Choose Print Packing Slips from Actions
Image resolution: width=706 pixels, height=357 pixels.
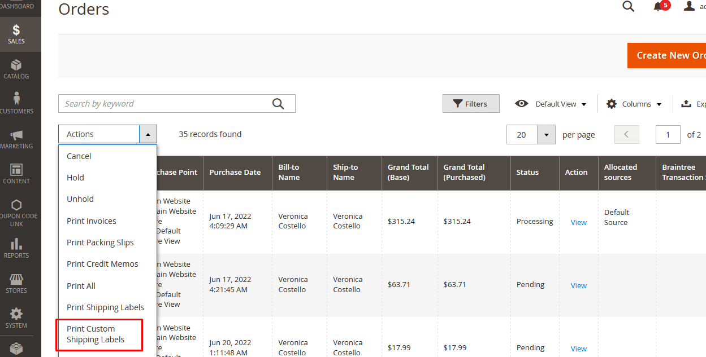click(100, 243)
